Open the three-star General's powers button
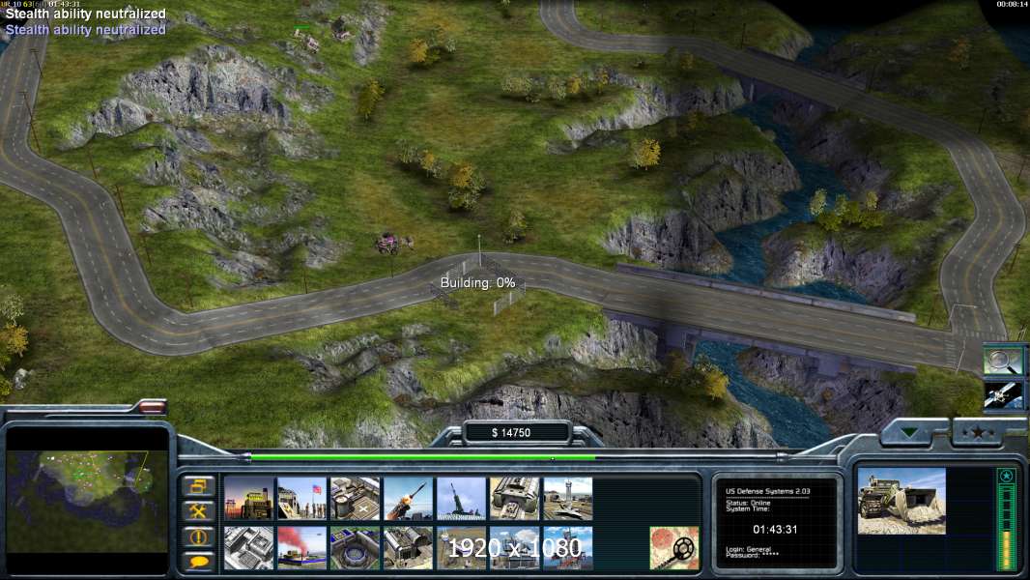 tap(979, 432)
